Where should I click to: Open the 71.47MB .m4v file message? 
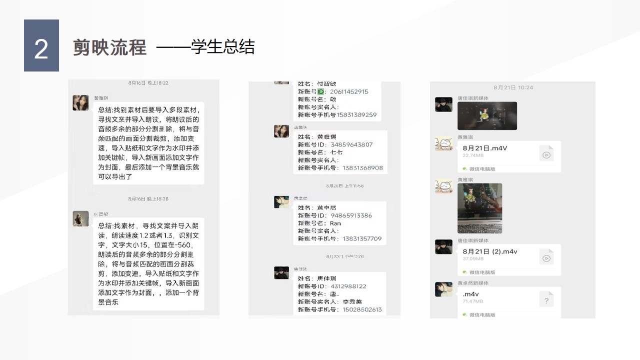click(x=509, y=302)
